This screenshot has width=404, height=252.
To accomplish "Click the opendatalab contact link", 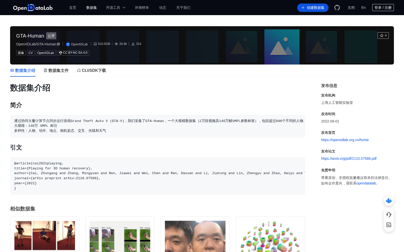I will (x=366, y=183).
